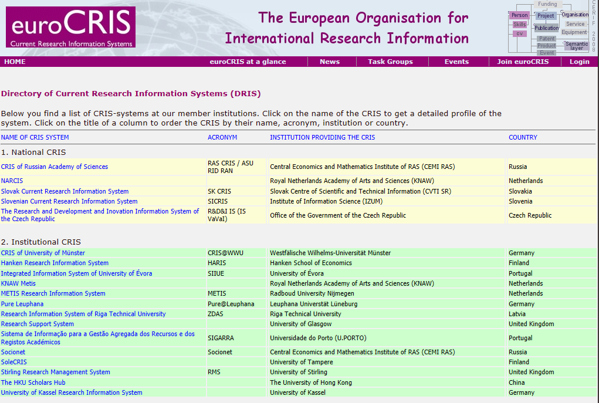Viewport: 599px width, 403px height.
Task: Sort by Country column header
Action: [x=523, y=137]
